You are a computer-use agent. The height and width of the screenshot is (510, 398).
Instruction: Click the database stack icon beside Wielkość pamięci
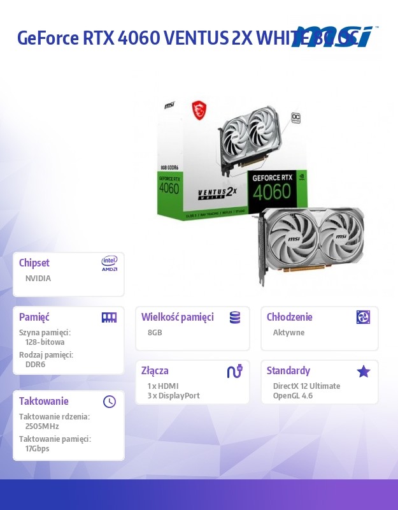pyautogui.click(x=235, y=317)
